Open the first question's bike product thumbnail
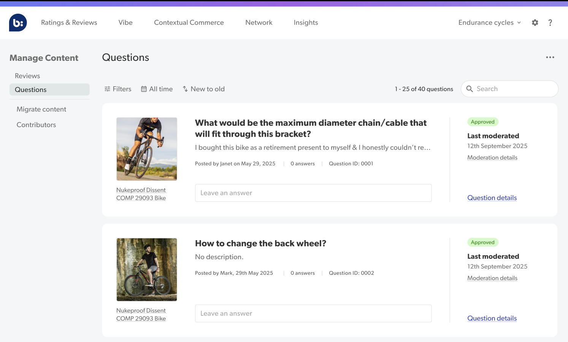568x342 pixels. (147, 149)
